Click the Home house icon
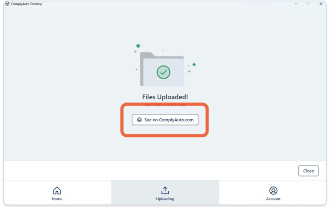 [57, 190]
